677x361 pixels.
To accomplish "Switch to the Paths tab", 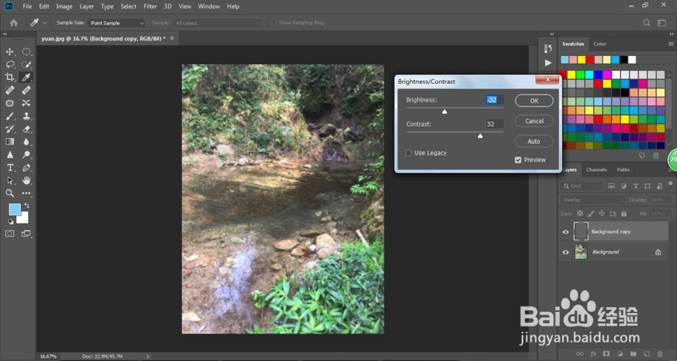I will click(623, 170).
